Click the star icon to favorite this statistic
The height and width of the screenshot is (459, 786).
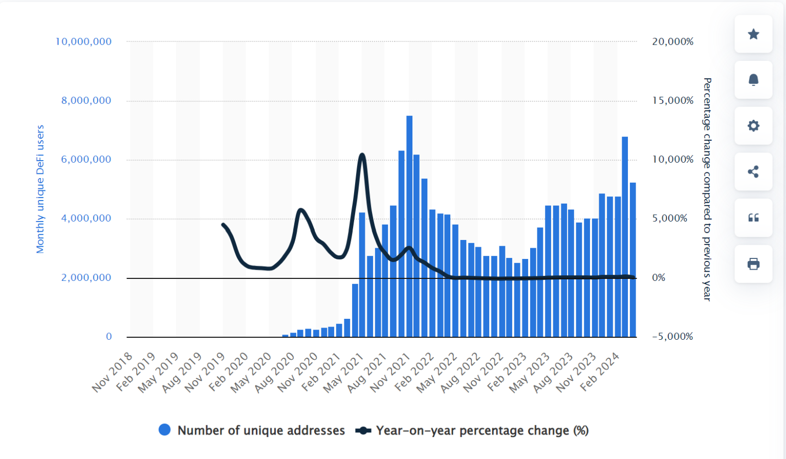coord(753,34)
